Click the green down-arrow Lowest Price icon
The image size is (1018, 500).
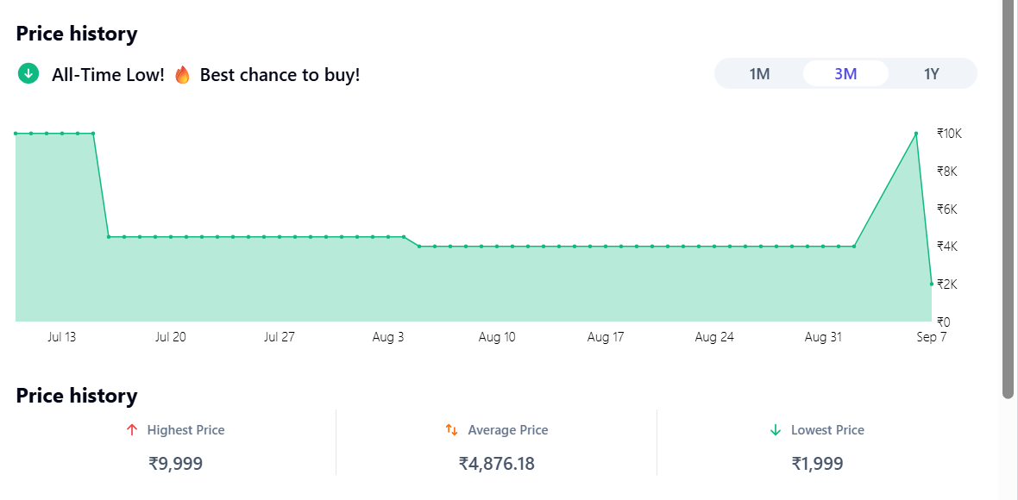tap(776, 430)
